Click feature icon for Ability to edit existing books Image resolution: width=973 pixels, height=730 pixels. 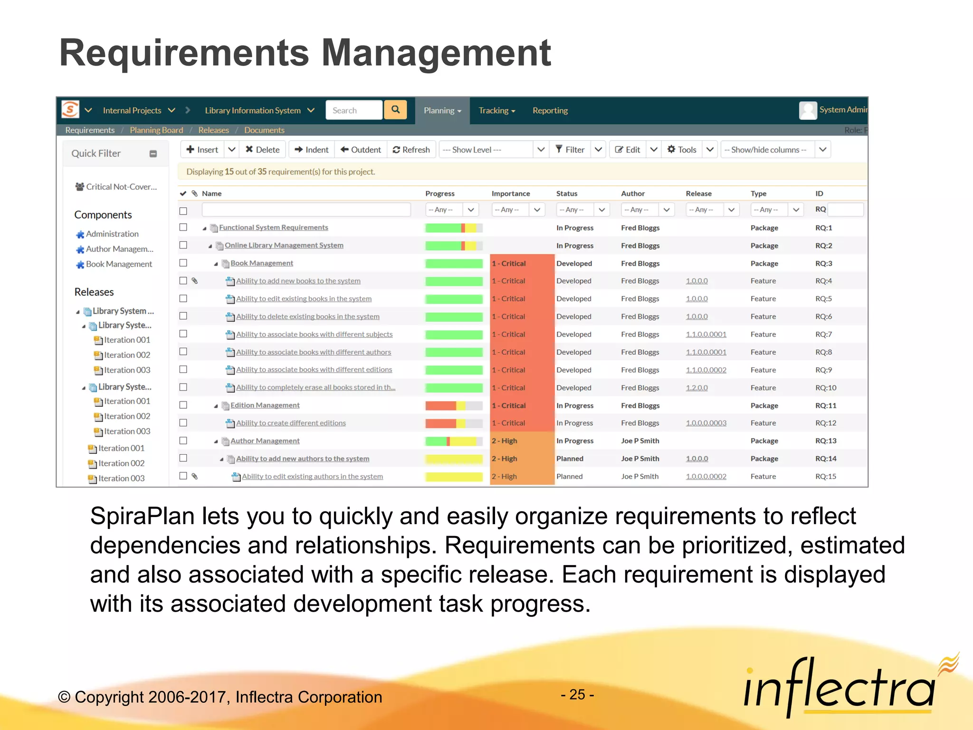point(230,299)
